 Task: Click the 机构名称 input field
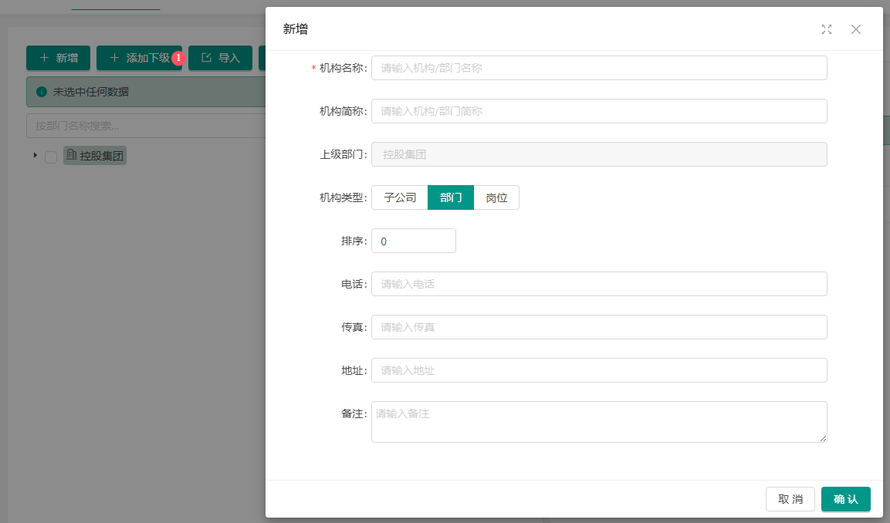click(599, 68)
